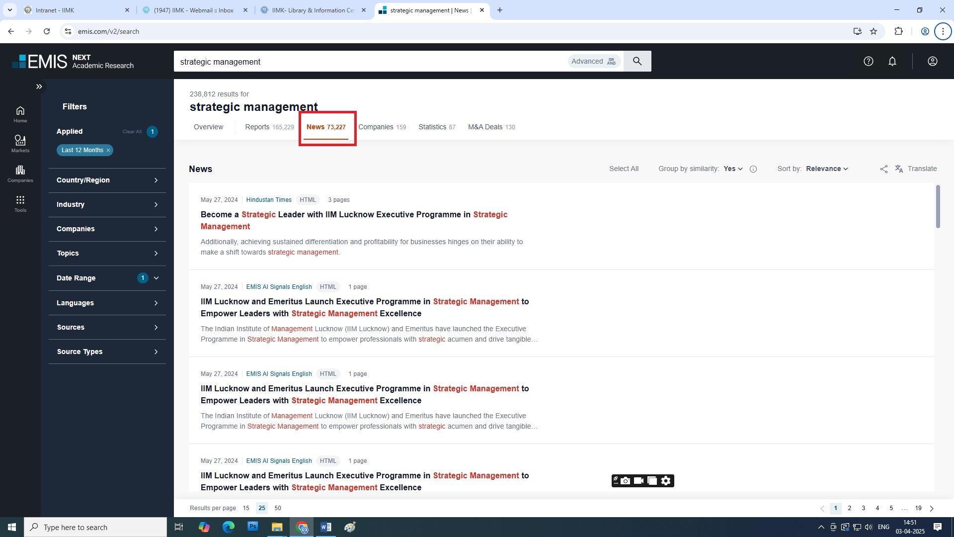Open the help question mark icon
954x537 pixels.
click(868, 61)
